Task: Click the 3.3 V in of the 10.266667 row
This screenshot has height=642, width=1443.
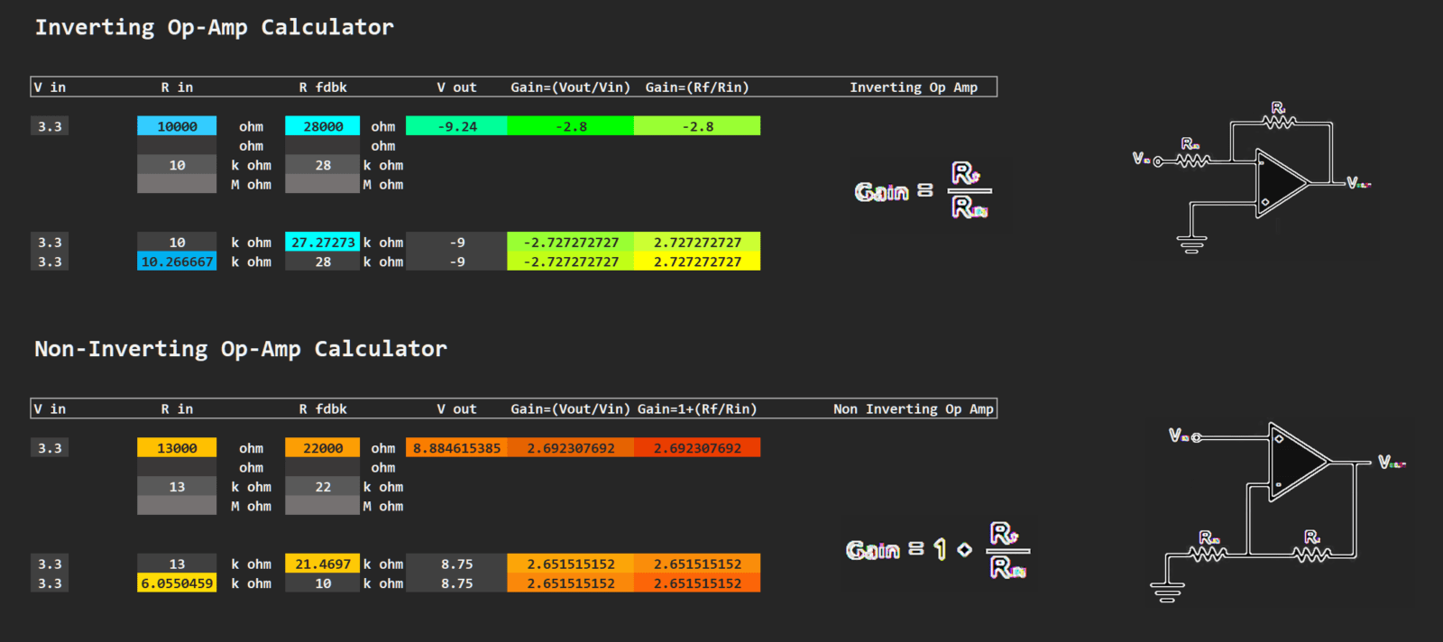Action: tap(50, 261)
